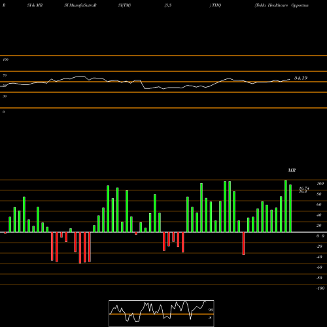
Task: Click the -100 label on the MR axis
Action: pos(320,288)
